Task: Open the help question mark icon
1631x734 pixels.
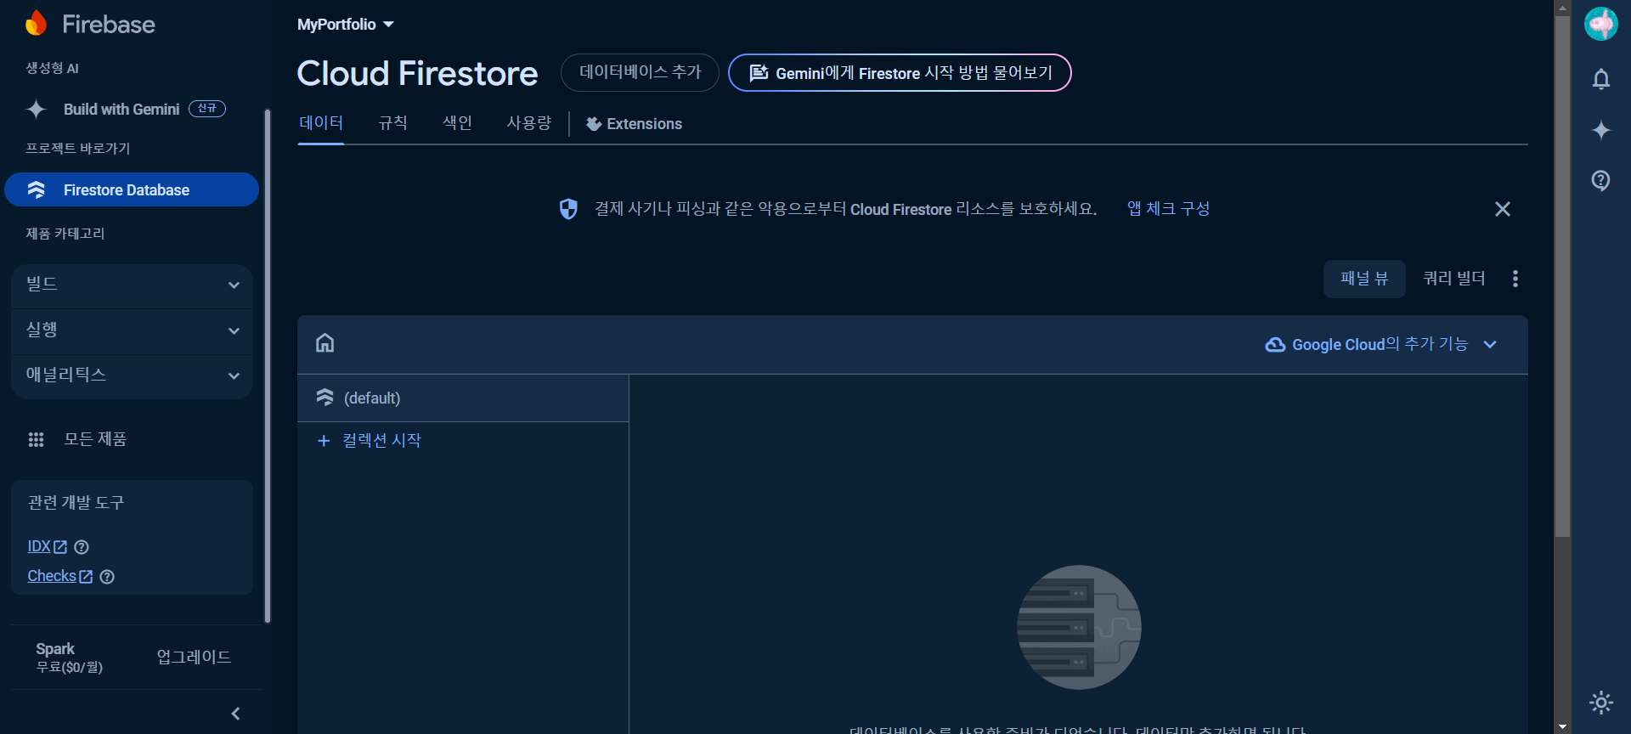Action: click(x=1601, y=180)
